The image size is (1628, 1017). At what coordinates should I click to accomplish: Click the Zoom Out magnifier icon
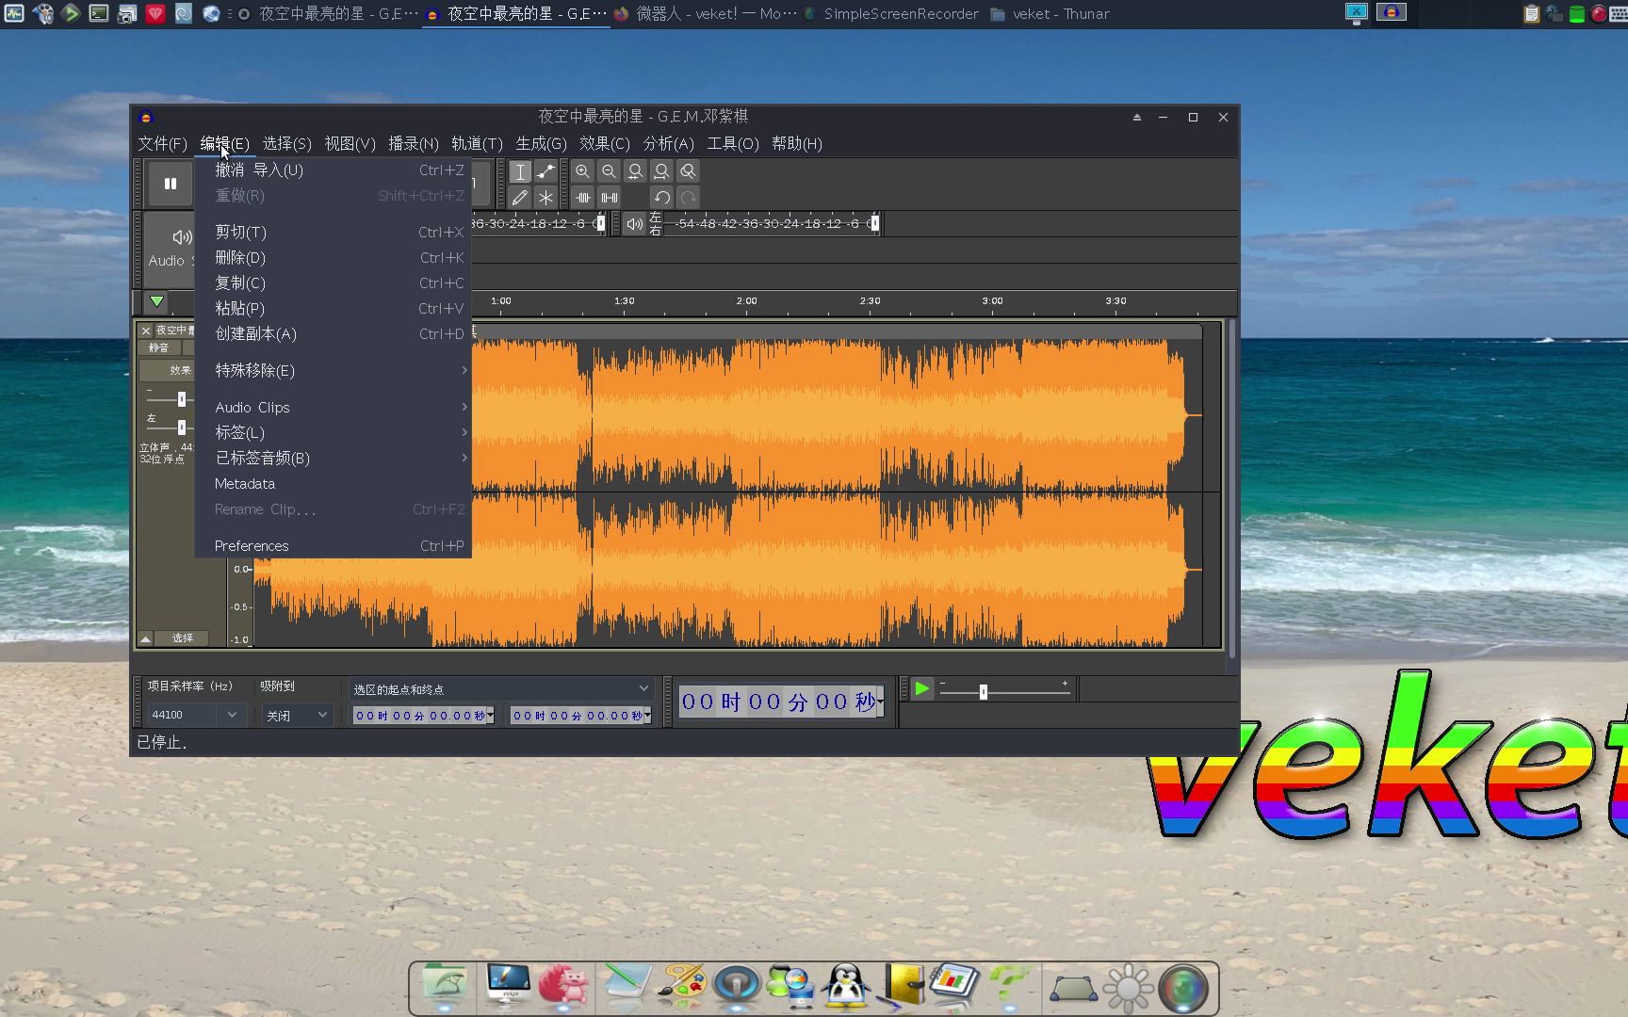[609, 171]
